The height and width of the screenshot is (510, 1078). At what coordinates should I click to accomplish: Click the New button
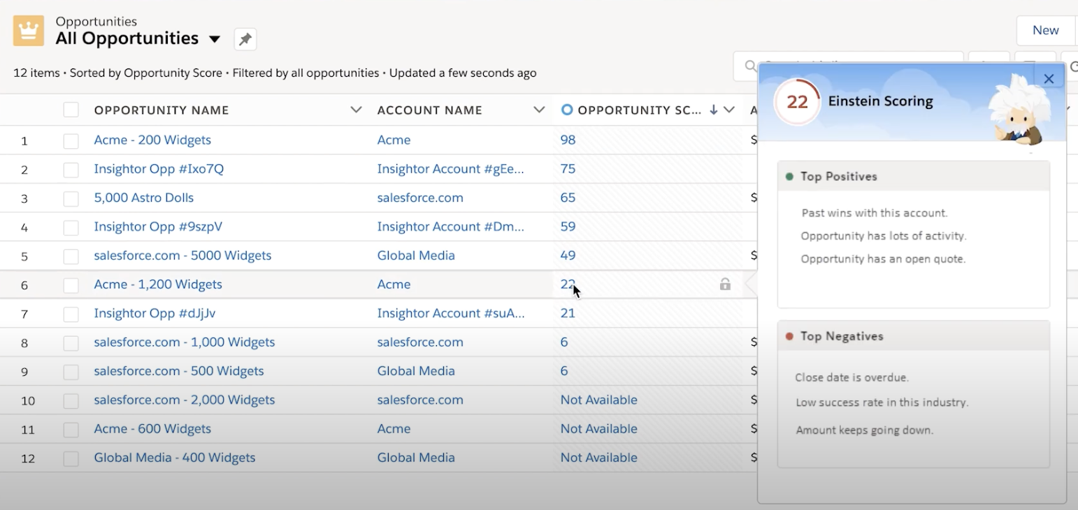(x=1046, y=30)
